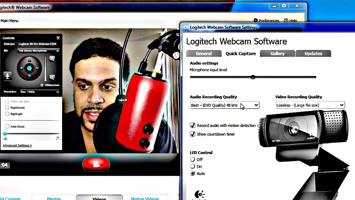Viewport: 355px width, 200px height.
Task: Enable the Follow my face checkbox
Action: [7, 101]
